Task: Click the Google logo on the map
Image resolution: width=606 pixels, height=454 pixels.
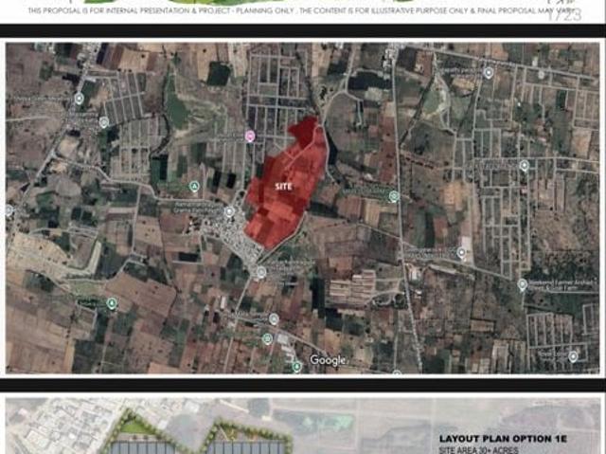Action: (328, 360)
